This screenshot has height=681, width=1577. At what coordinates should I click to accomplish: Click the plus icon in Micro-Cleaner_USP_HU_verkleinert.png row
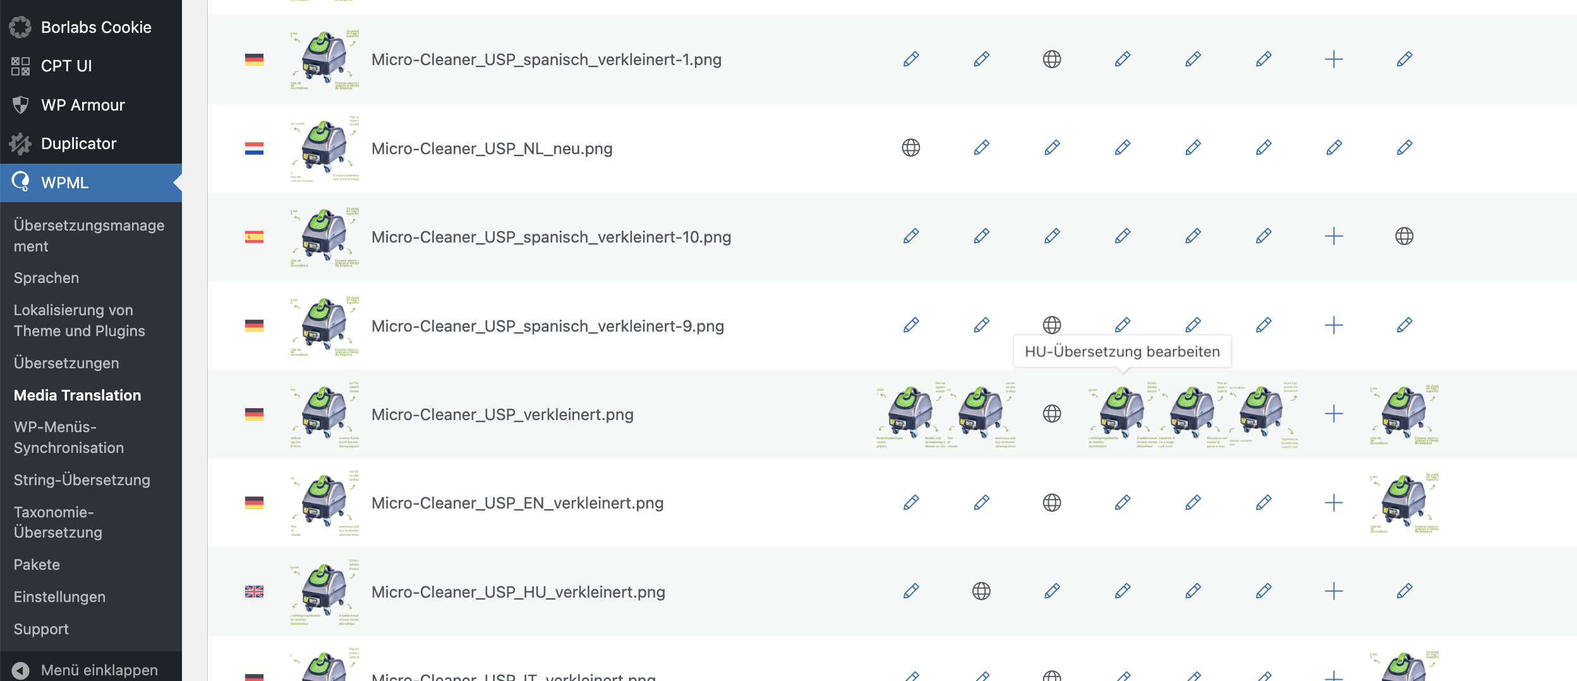[x=1334, y=591]
